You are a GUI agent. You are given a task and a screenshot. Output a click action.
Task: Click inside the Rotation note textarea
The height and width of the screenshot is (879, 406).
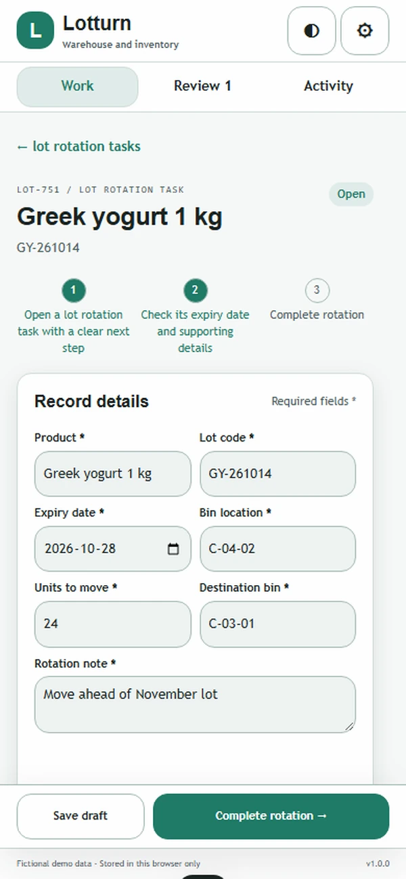click(x=195, y=704)
